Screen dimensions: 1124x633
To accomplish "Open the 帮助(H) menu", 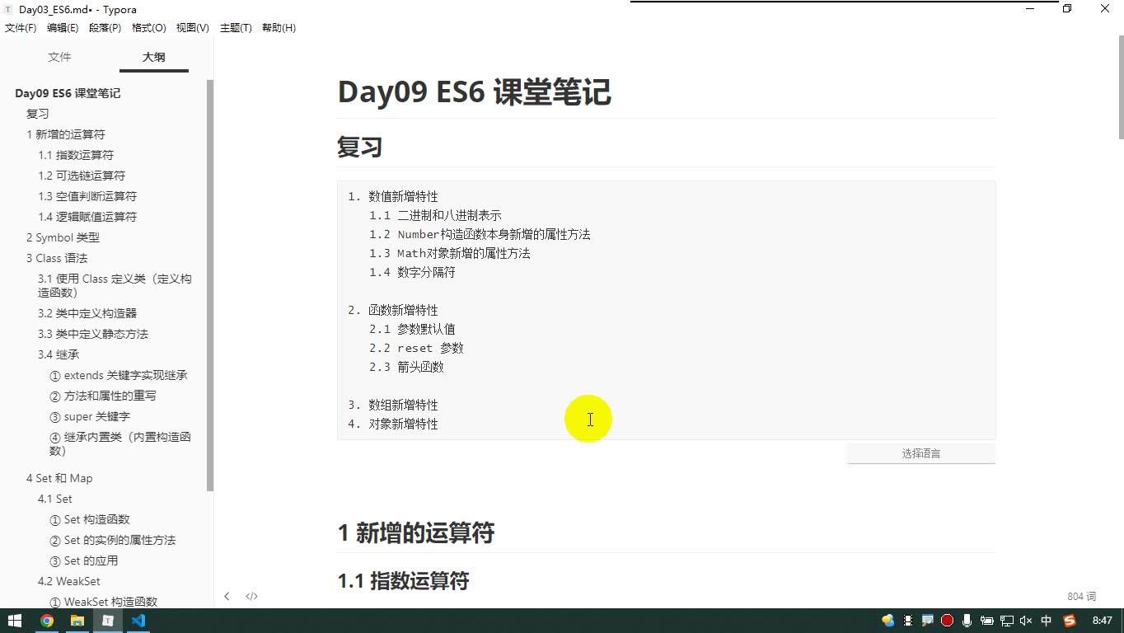I will [x=279, y=28].
